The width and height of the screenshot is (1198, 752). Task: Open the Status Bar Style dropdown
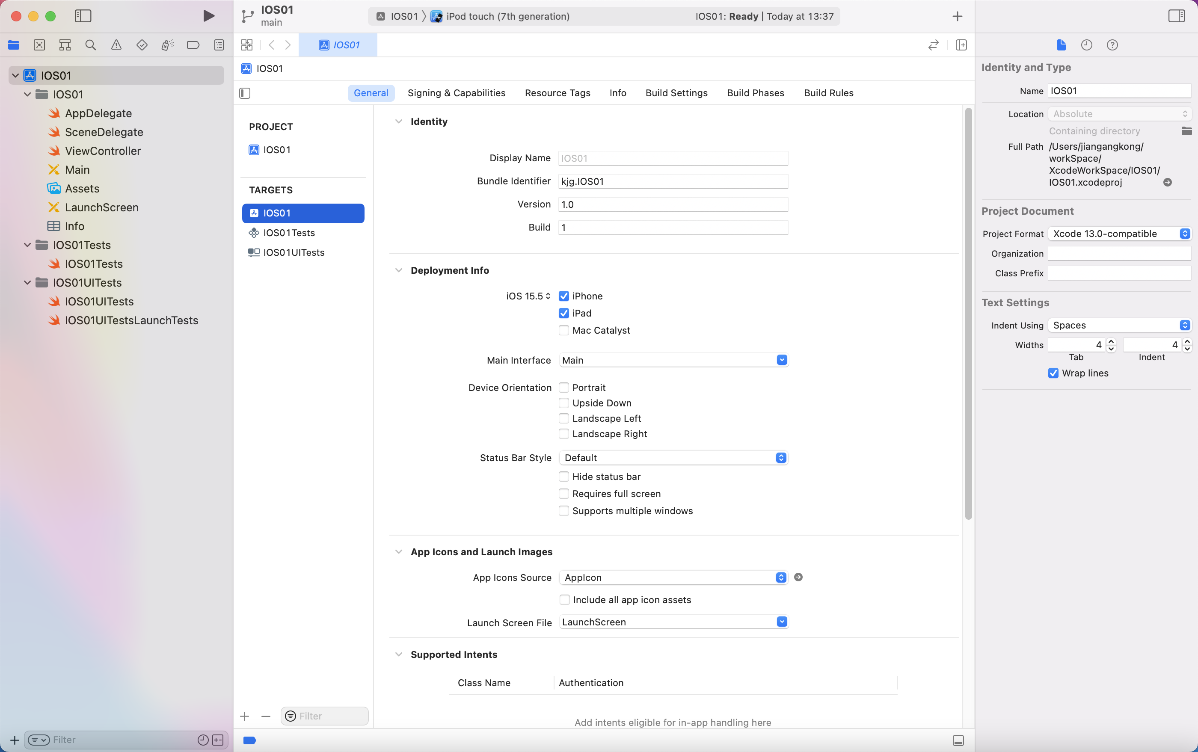pos(673,458)
